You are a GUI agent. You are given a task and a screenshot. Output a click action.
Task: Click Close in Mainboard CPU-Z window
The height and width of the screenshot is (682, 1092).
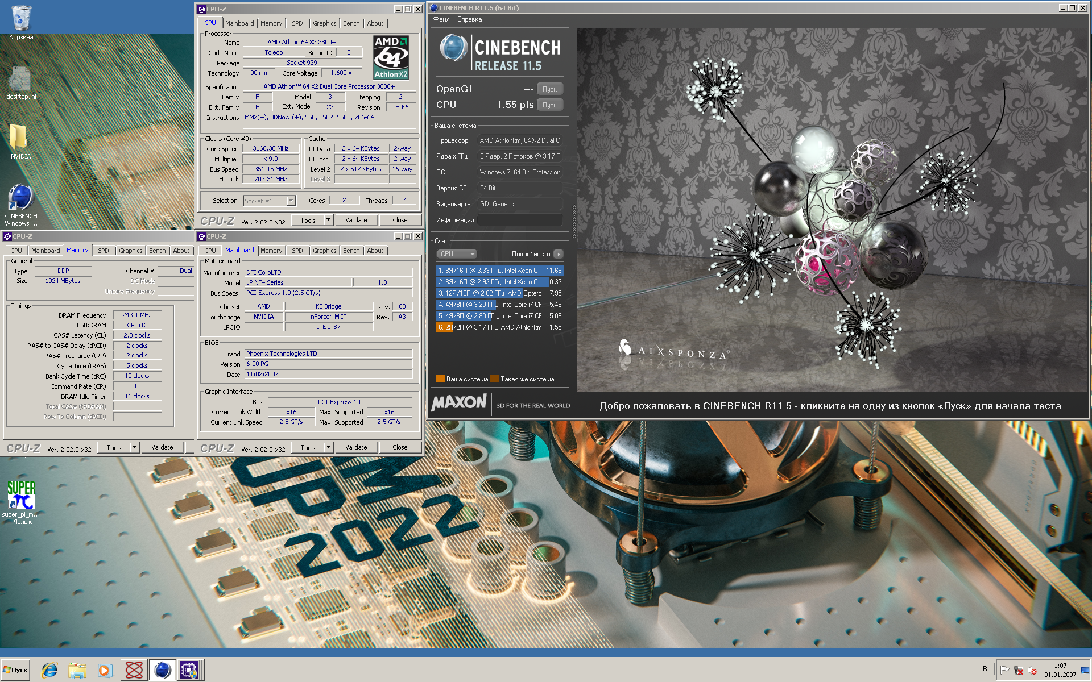pyautogui.click(x=400, y=447)
